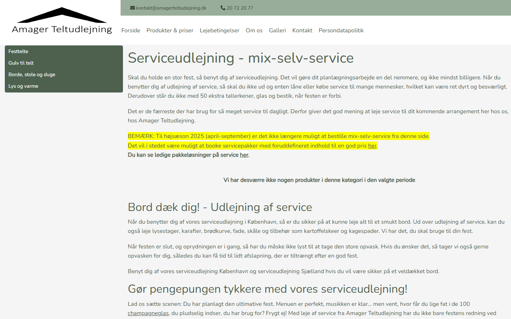
Task: Click the highlighted BEMÆRK højsæson 2025 line
Action: 279,136
